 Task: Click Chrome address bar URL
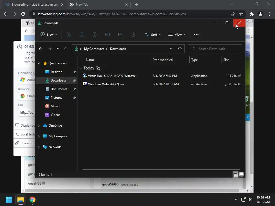112,14
